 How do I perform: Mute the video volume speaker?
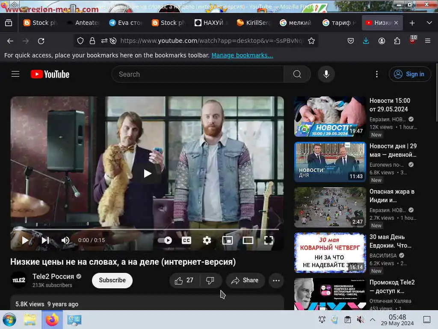pos(65,240)
